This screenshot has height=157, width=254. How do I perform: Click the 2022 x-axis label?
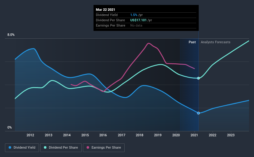(213, 135)
